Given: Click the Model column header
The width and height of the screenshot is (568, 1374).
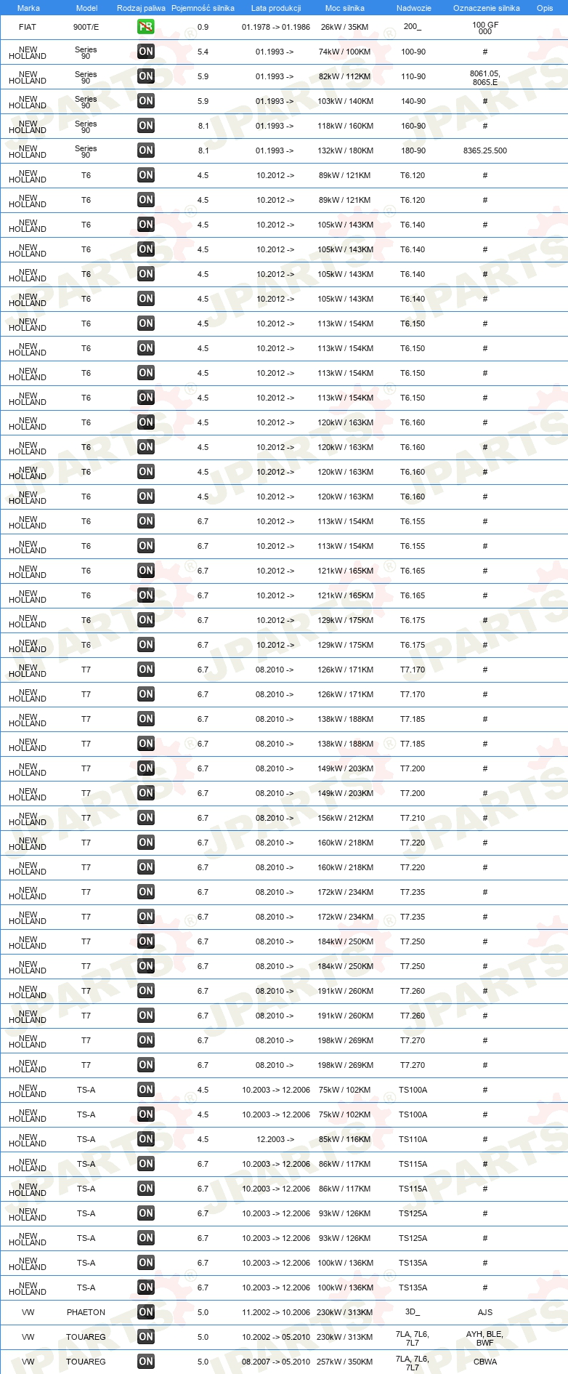Looking at the screenshot, I should [86, 8].
